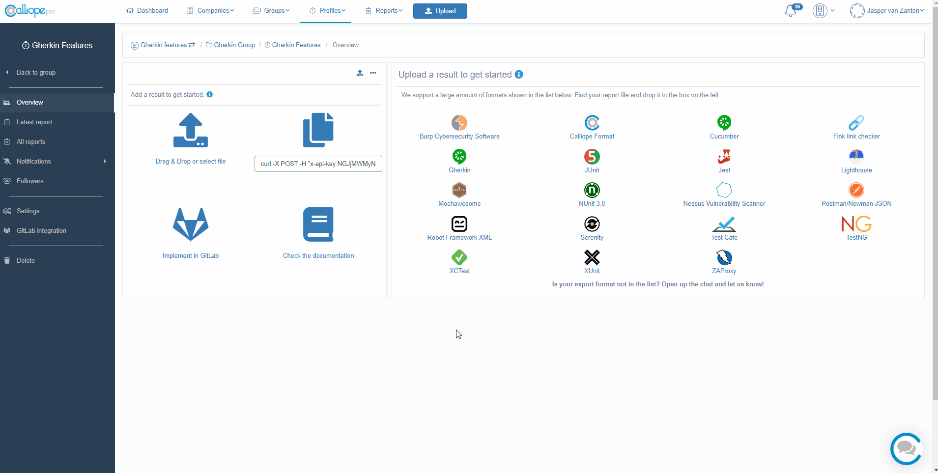Select the Serenity icon
The width and height of the screenshot is (938, 473).
(592, 224)
